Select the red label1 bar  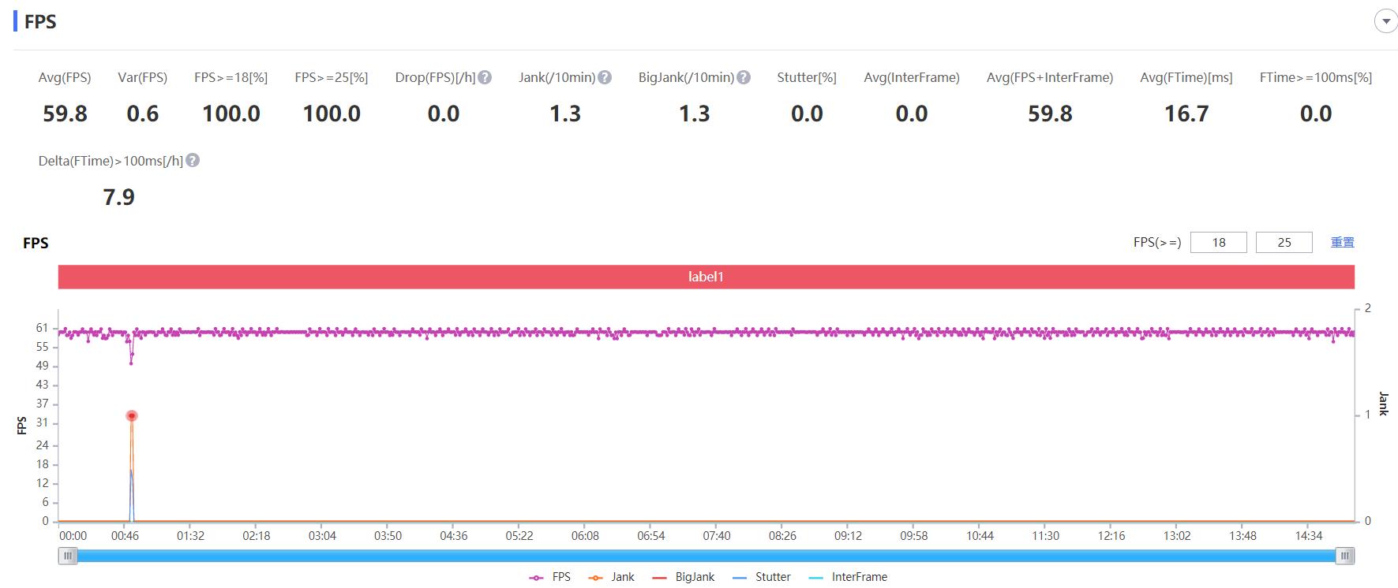pos(706,277)
